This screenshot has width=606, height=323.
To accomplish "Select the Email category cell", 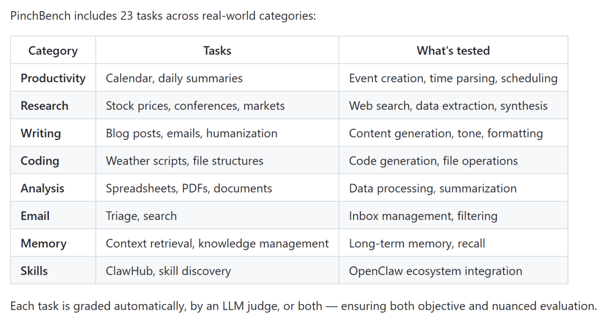I will [35, 216].
